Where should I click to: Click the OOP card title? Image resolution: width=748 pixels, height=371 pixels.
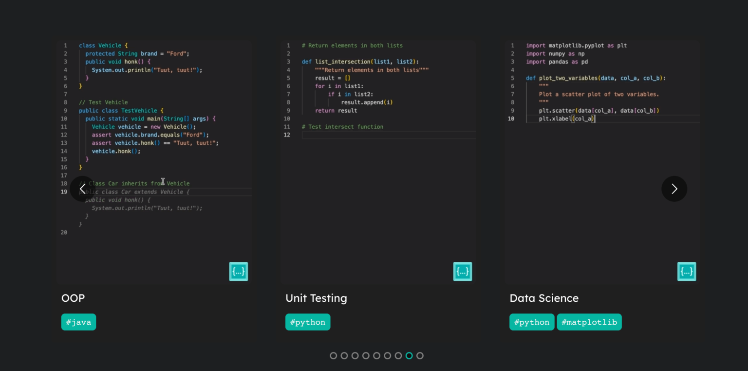pyautogui.click(x=73, y=298)
